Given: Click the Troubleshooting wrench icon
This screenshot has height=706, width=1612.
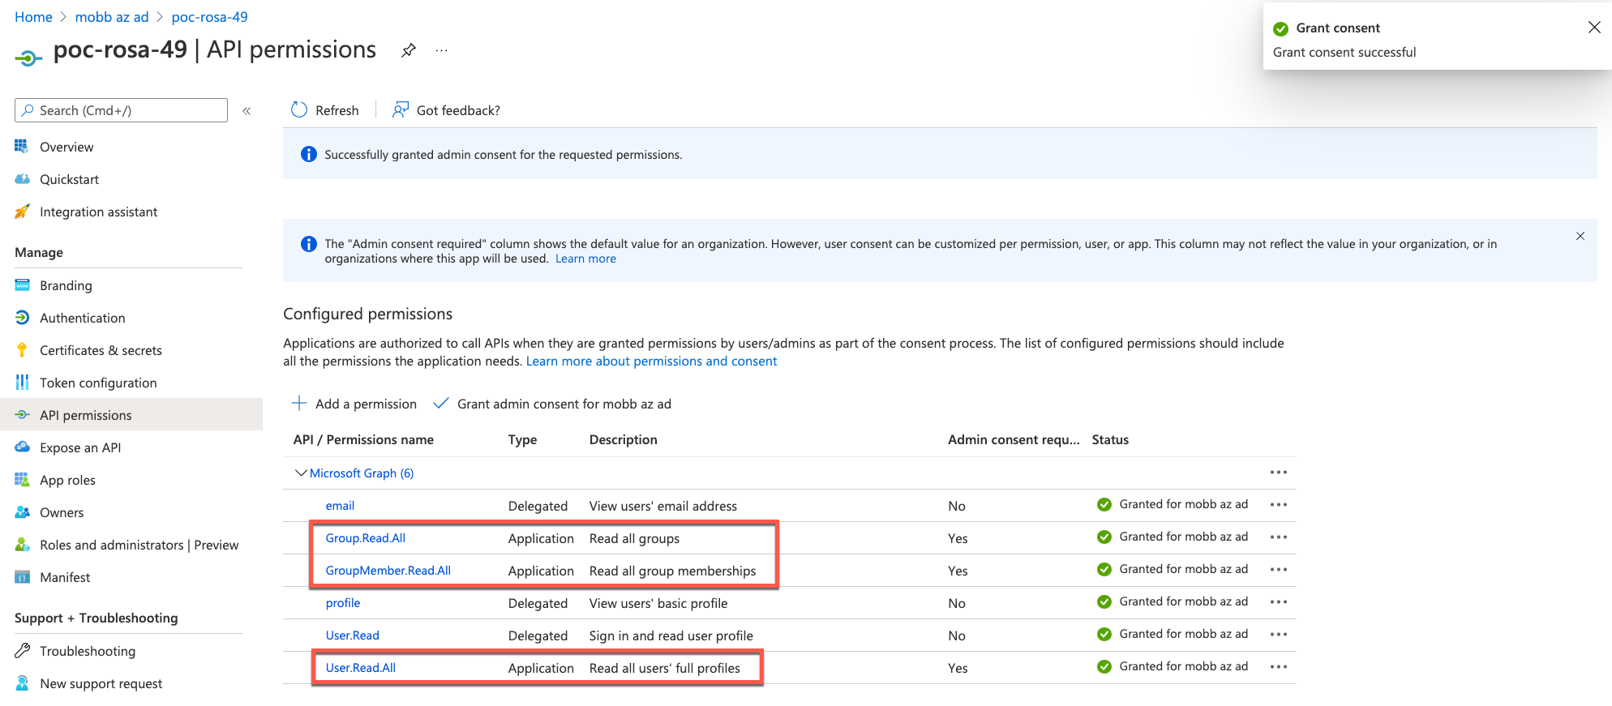Looking at the screenshot, I should pyautogui.click(x=22, y=650).
